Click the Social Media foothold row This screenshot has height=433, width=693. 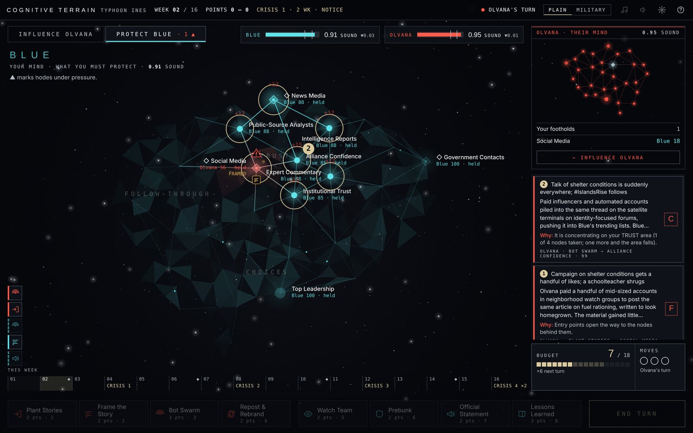(x=608, y=141)
